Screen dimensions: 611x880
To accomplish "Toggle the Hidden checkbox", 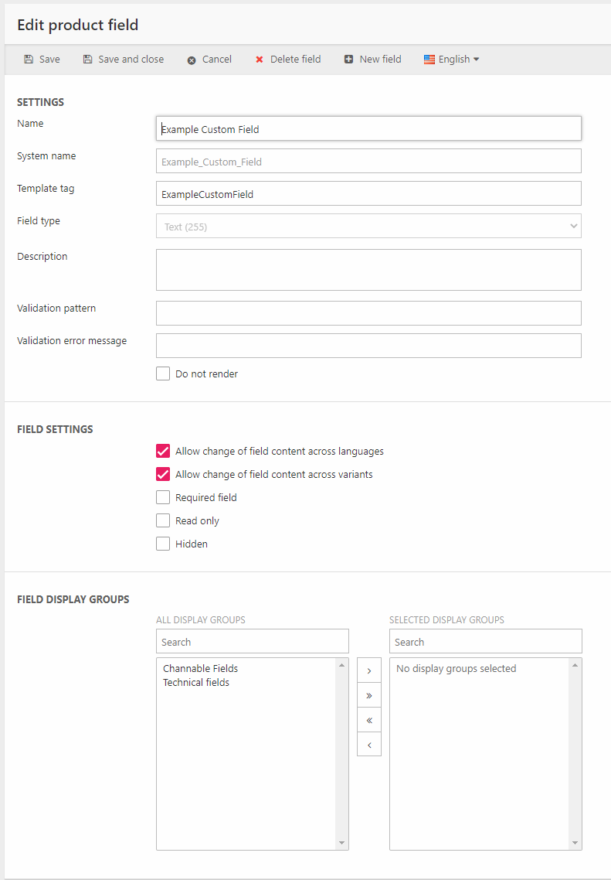I will 163,544.
